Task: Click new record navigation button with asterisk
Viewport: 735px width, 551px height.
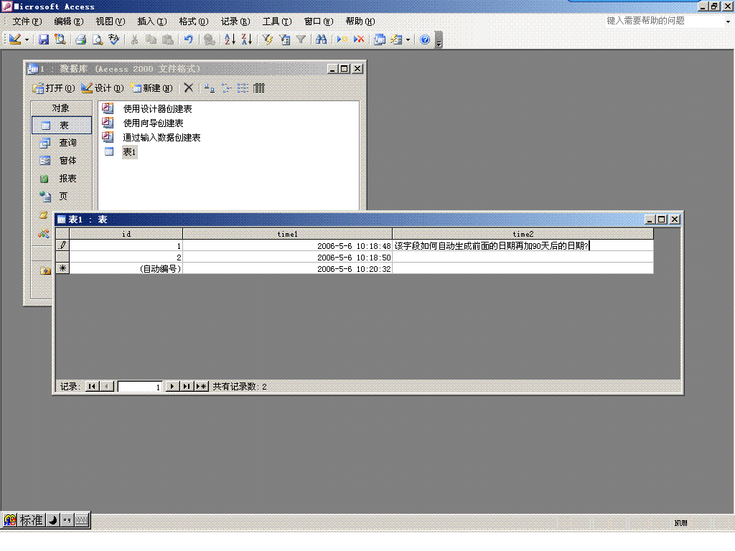Action: (x=201, y=387)
